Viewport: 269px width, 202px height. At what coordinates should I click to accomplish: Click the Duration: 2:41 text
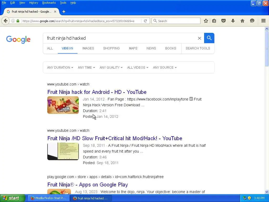click(x=95, y=111)
